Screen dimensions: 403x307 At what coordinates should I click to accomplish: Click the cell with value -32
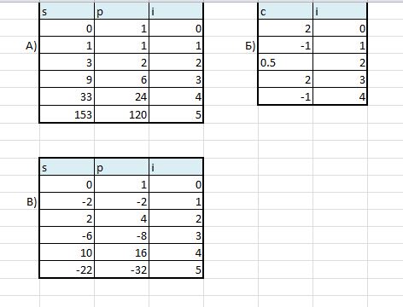pyautogui.click(x=121, y=269)
